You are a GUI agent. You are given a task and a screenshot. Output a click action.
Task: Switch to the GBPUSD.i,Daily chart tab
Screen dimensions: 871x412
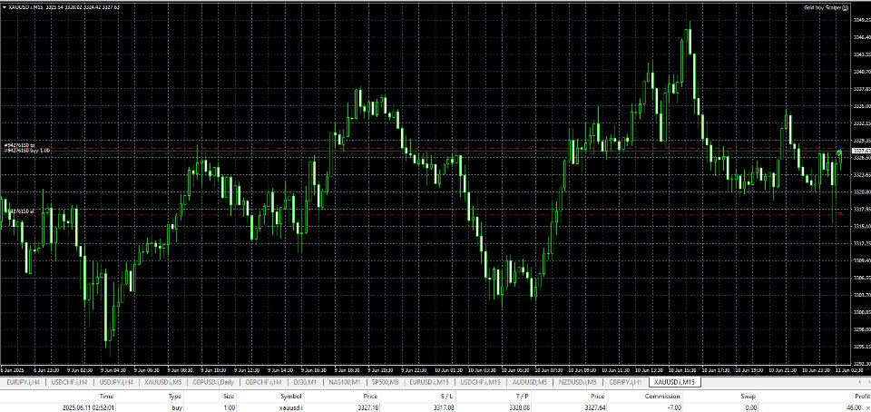pos(214,383)
